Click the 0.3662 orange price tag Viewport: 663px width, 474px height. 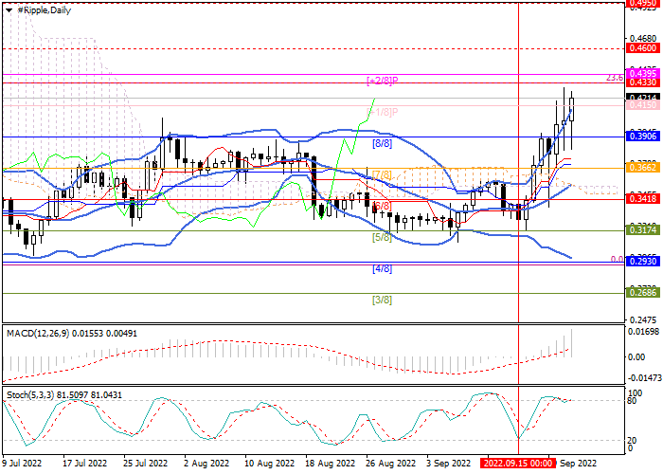click(x=643, y=167)
